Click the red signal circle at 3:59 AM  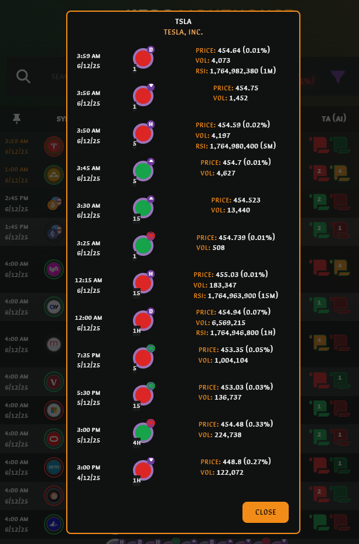pyautogui.click(x=143, y=59)
